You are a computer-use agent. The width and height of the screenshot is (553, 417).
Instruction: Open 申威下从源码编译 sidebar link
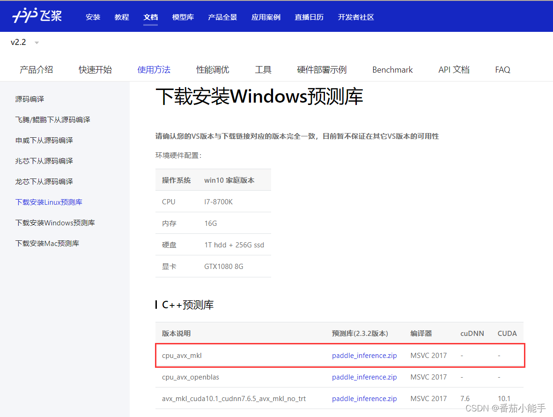(x=44, y=141)
